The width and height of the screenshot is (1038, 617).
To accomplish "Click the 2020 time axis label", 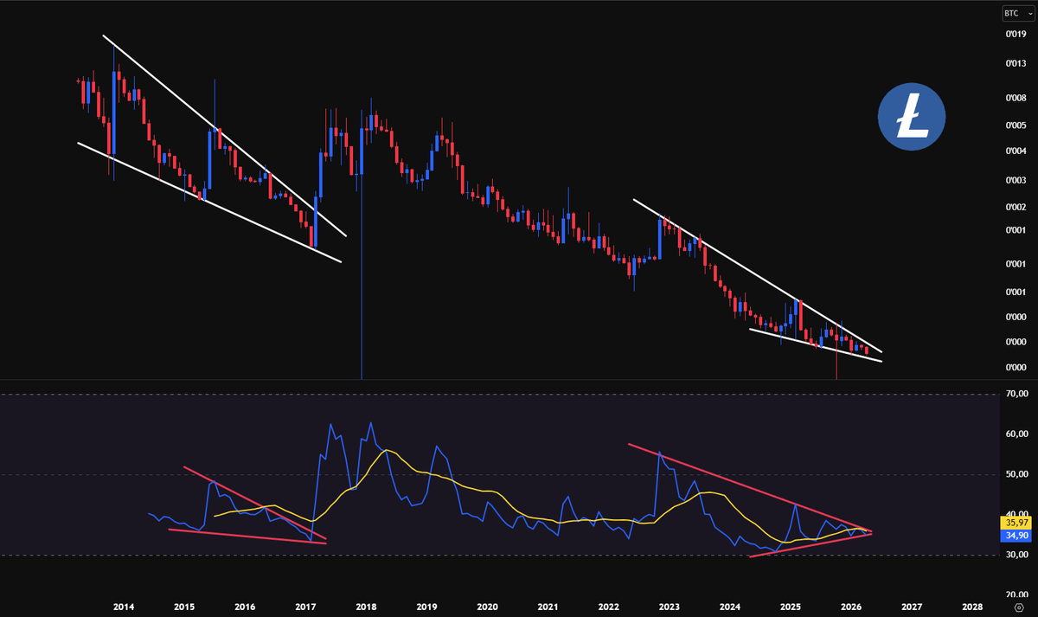I will point(487,607).
